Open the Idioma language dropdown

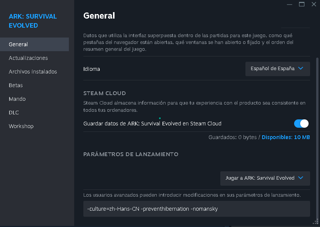point(277,69)
